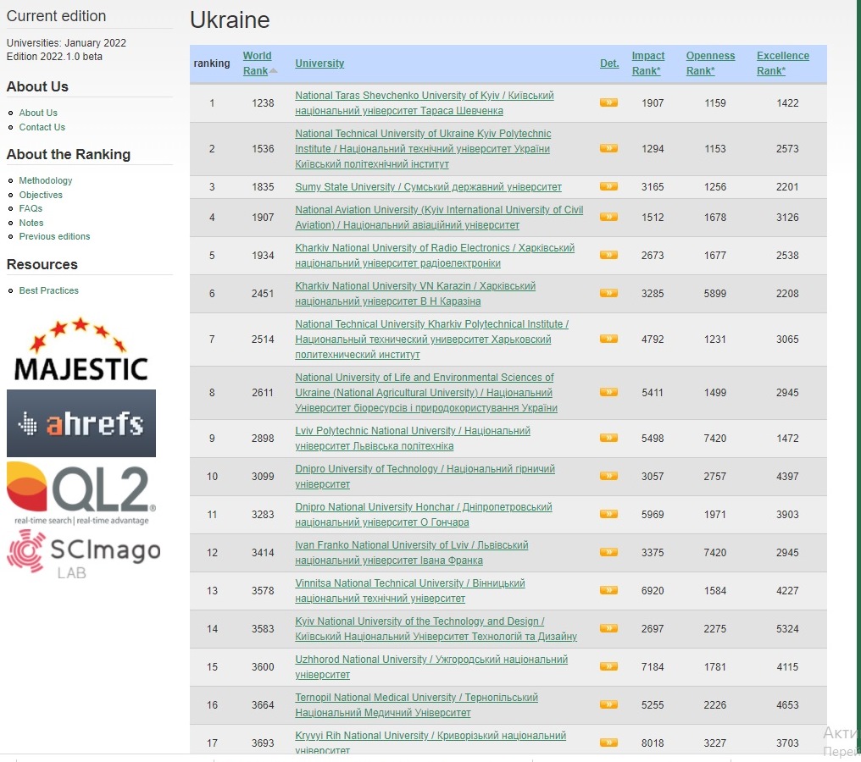Click details arrow icon for Sumy State University
861x762 pixels.
608,186
